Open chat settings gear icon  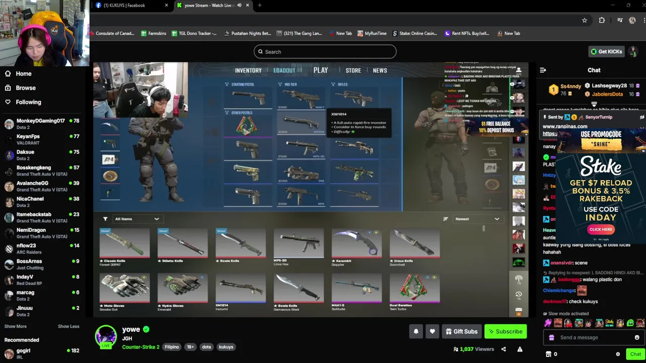pos(618,354)
